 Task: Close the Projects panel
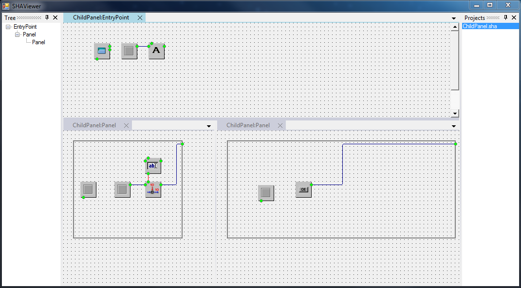[x=514, y=17]
